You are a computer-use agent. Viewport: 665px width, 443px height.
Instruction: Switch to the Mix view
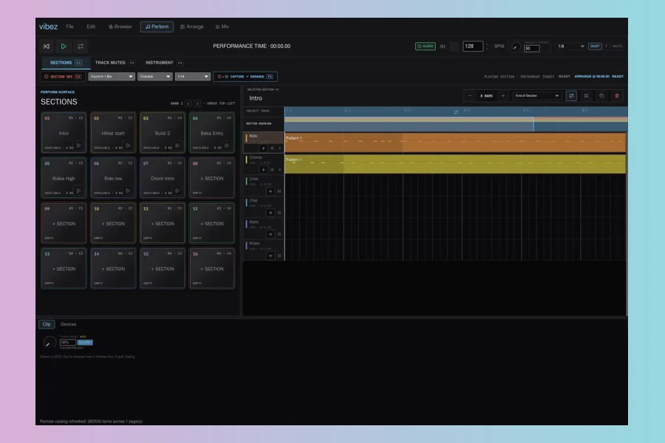(222, 27)
